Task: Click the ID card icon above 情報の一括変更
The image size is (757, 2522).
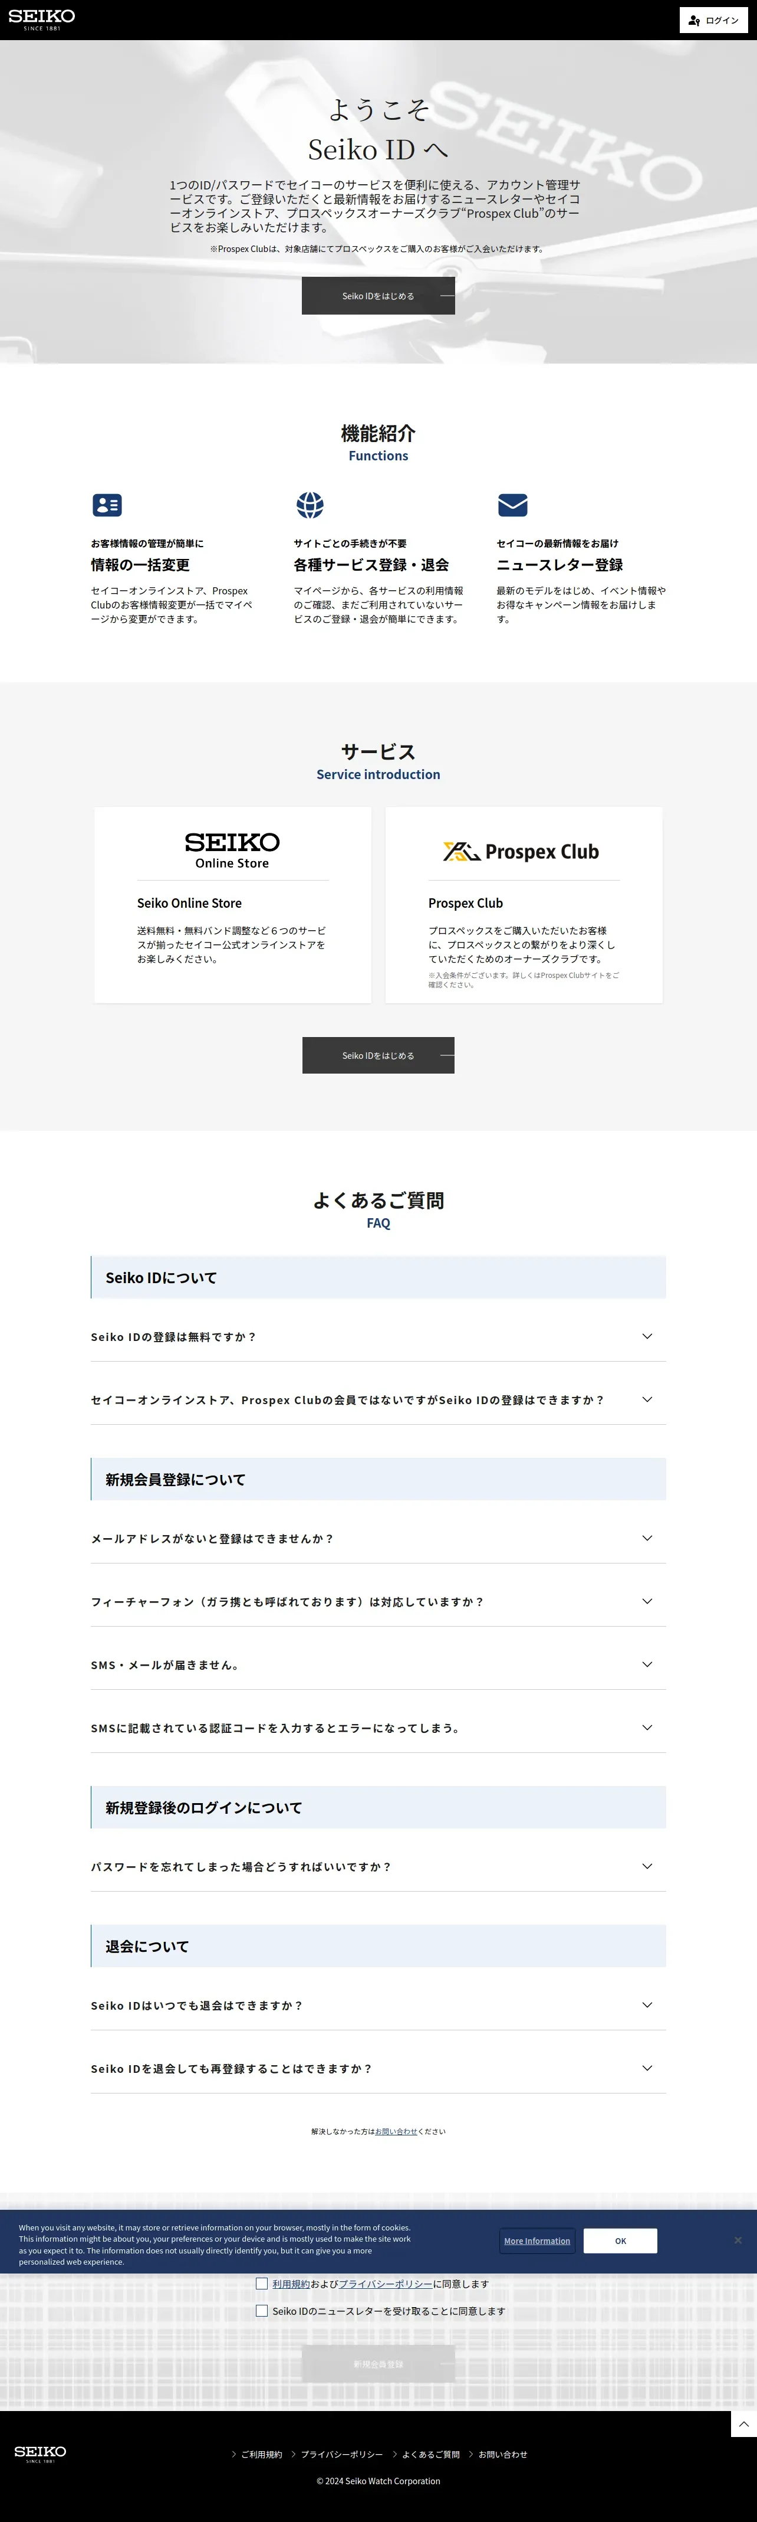Action: 107,505
